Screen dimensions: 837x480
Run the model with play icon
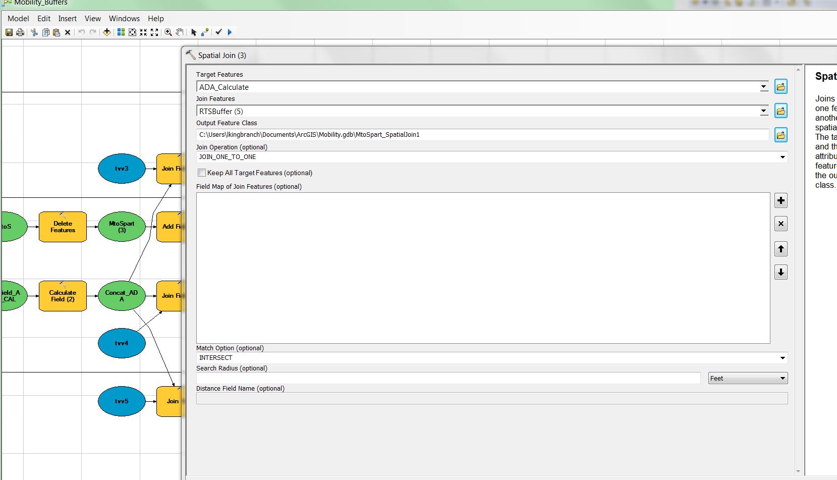click(x=230, y=32)
